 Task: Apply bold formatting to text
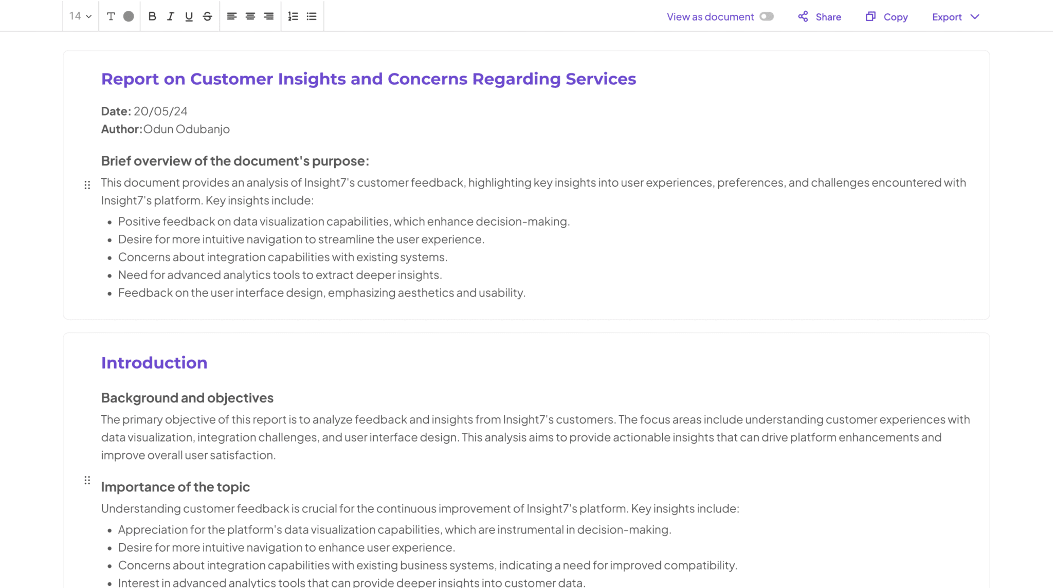click(152, 16)
